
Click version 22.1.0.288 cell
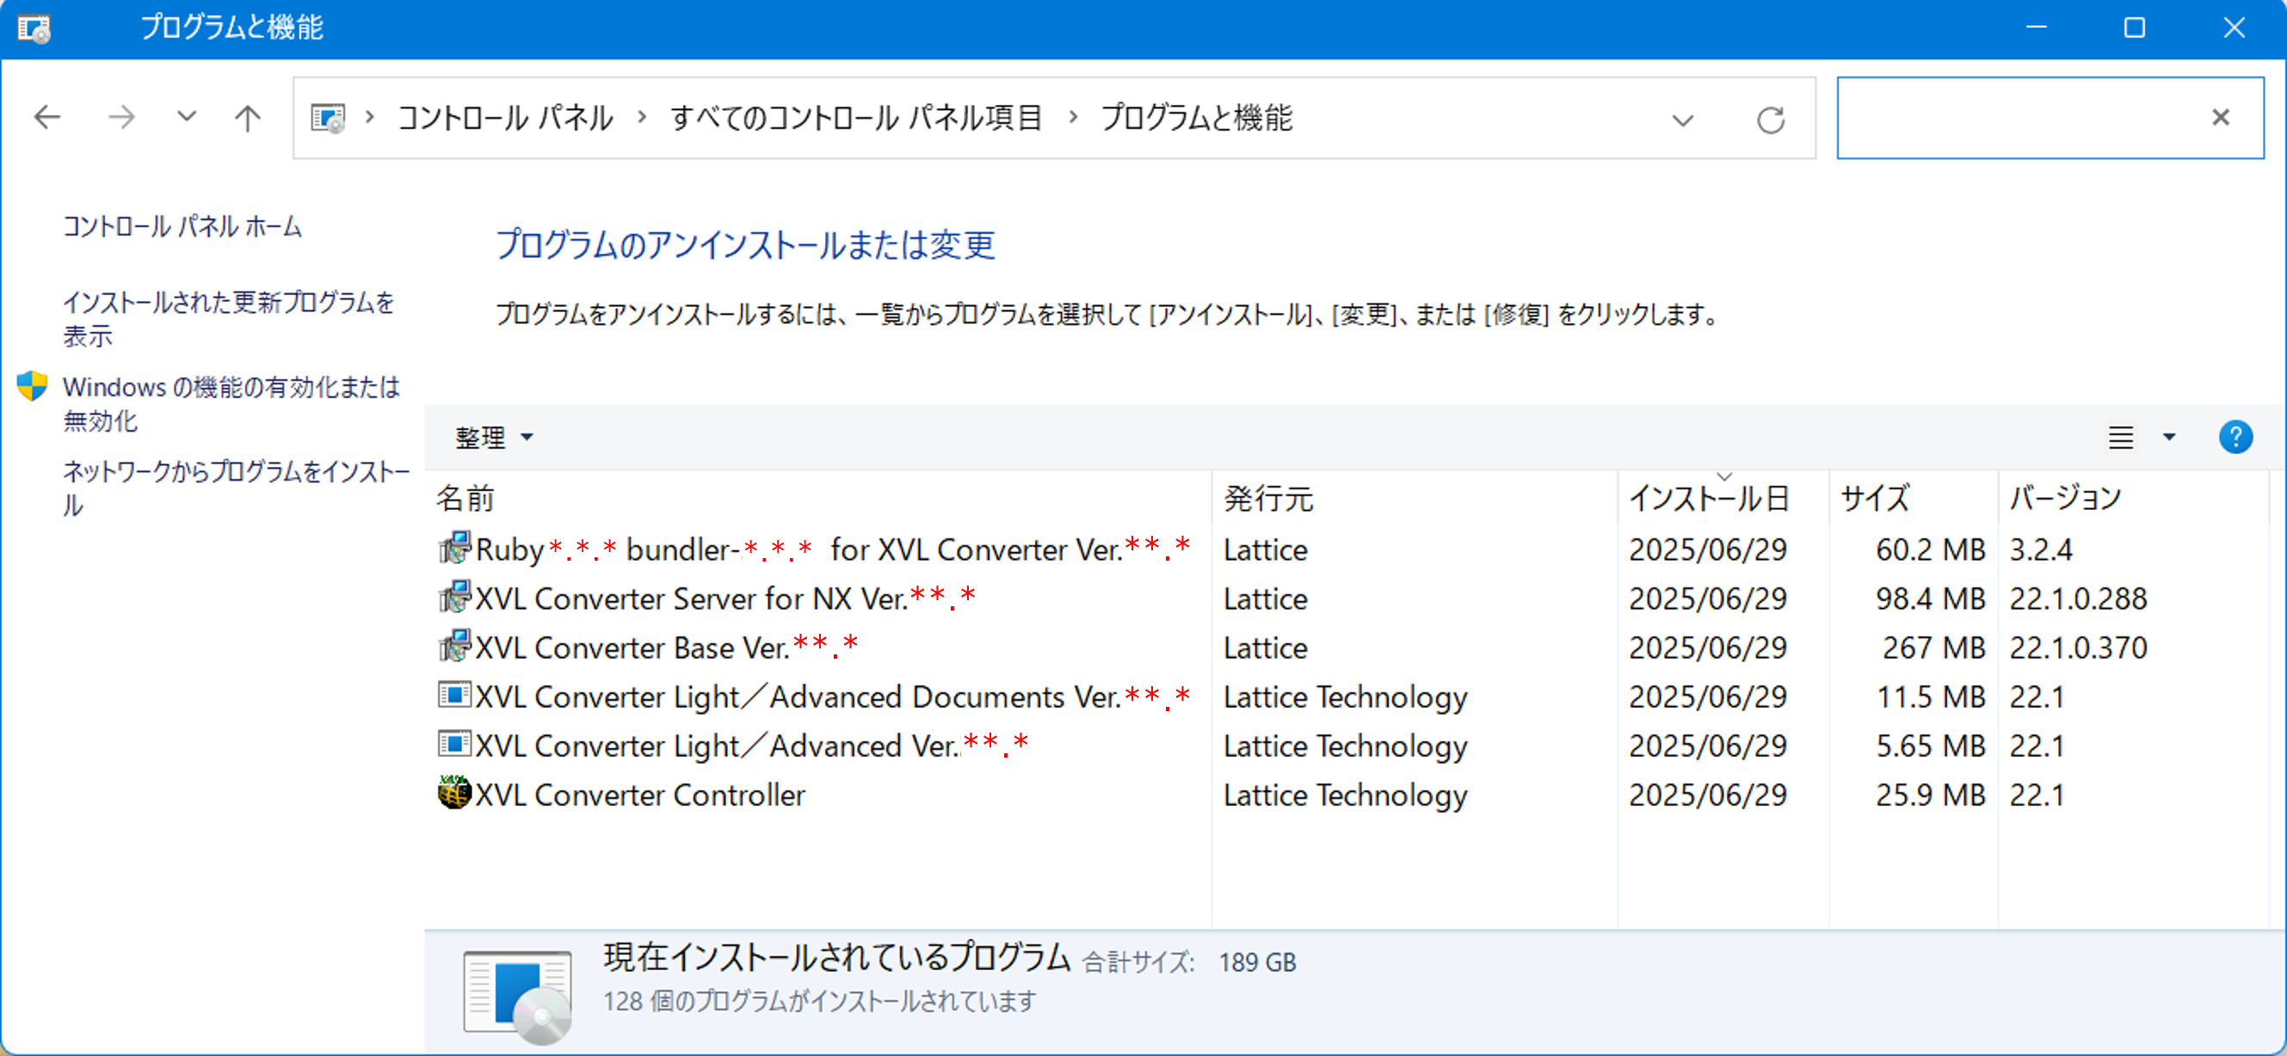click(x=2077, y=599)
